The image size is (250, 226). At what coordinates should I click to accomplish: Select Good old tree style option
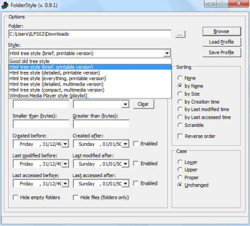tap(90, 61)
